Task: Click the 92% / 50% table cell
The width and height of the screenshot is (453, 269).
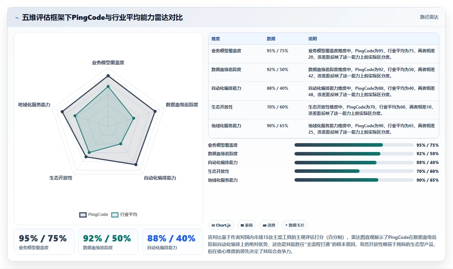Action: (x=277, y=70)
